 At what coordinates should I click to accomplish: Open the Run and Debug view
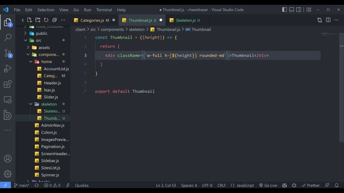click(x=8, y=69)
